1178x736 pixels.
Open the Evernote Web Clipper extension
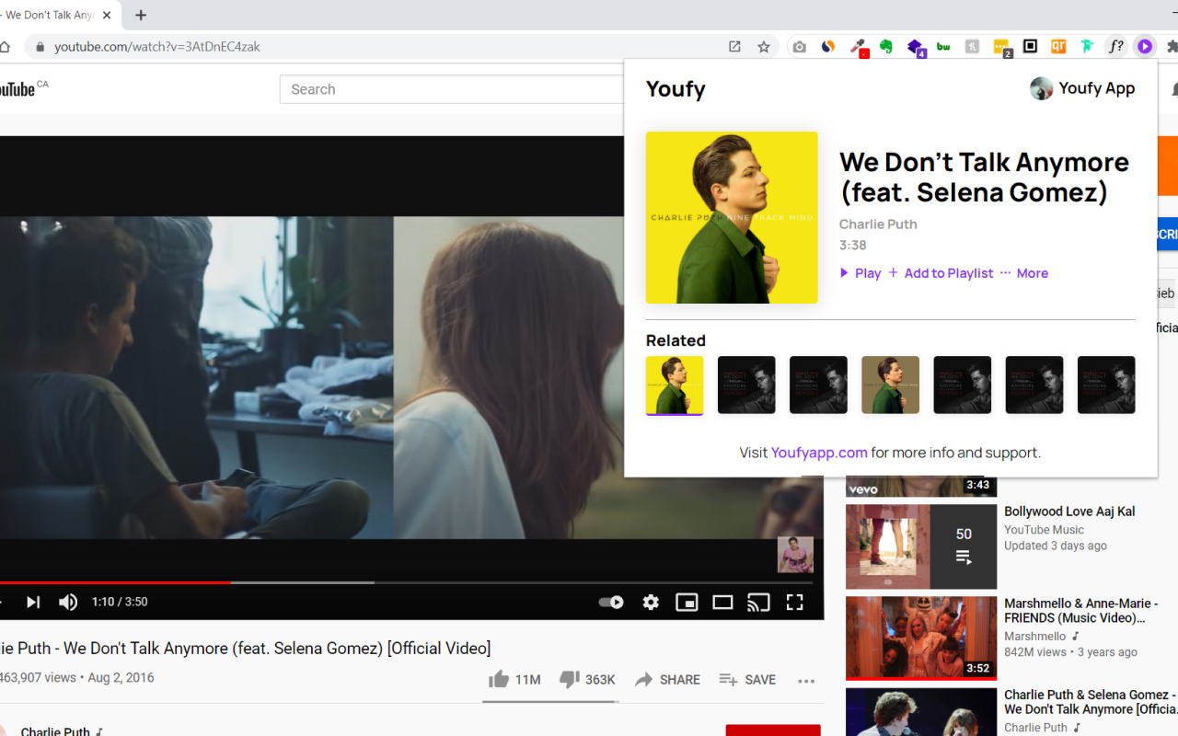pyautogui.click(x=884, y=46)
